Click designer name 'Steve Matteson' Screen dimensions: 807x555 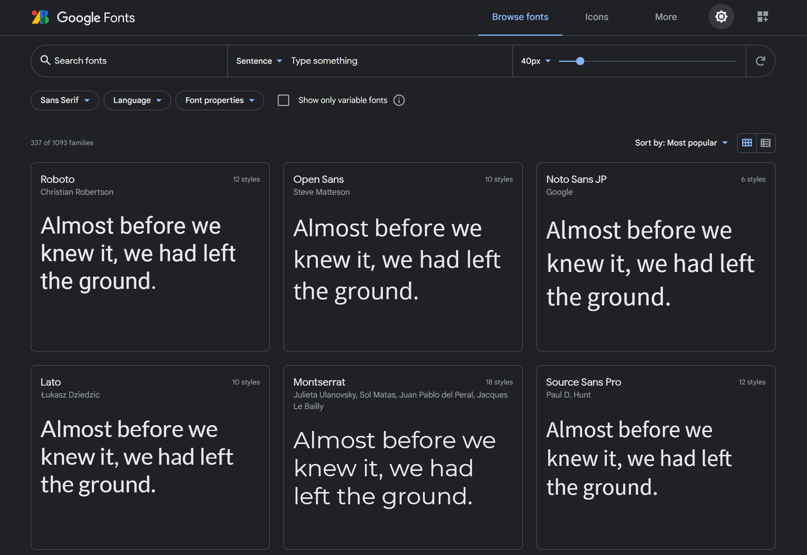click(x=321, y=192)
